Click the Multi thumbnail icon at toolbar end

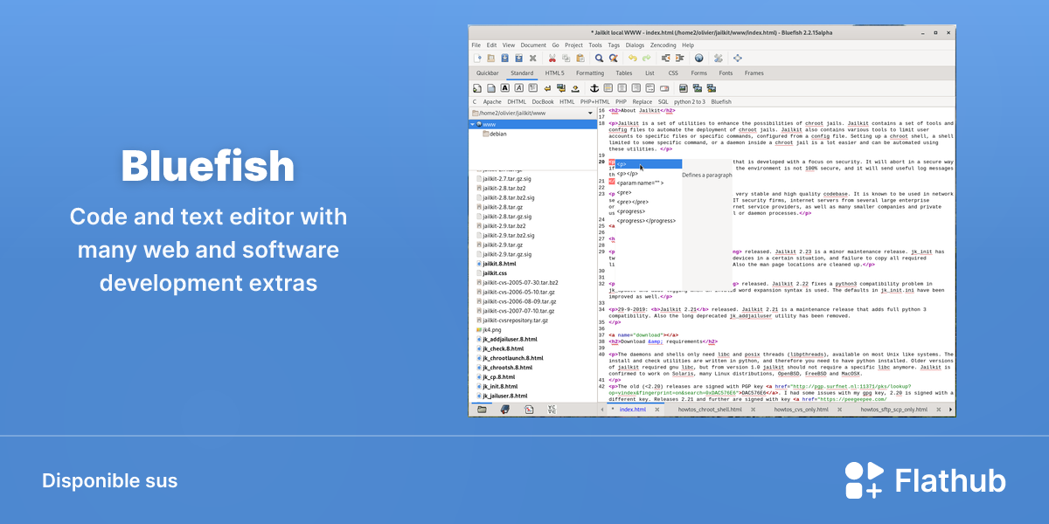(712, 88)
